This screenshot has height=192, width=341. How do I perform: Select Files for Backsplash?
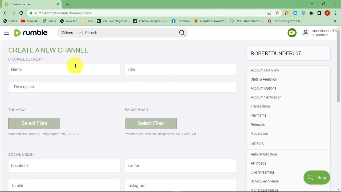click(x=151, y=123)
